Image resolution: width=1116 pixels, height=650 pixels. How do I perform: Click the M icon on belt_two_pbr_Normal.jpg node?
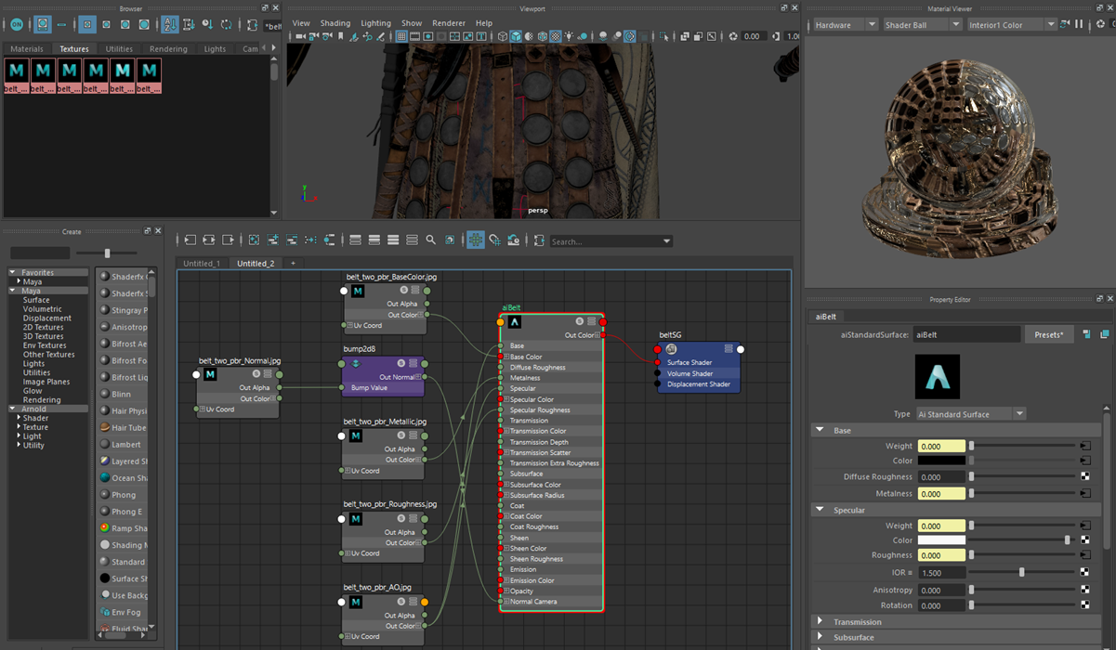click(x=210, y=375)
